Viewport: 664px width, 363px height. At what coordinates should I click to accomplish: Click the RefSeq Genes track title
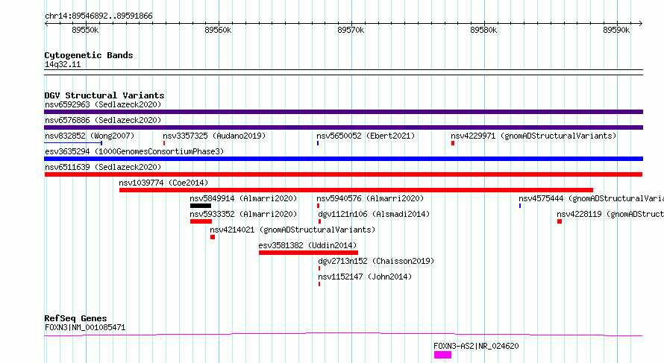coord(75,318)
